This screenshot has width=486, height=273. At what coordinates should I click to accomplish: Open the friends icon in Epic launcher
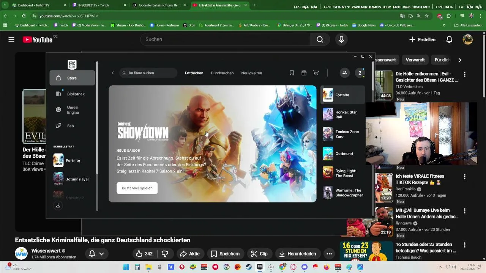[344, 73]
